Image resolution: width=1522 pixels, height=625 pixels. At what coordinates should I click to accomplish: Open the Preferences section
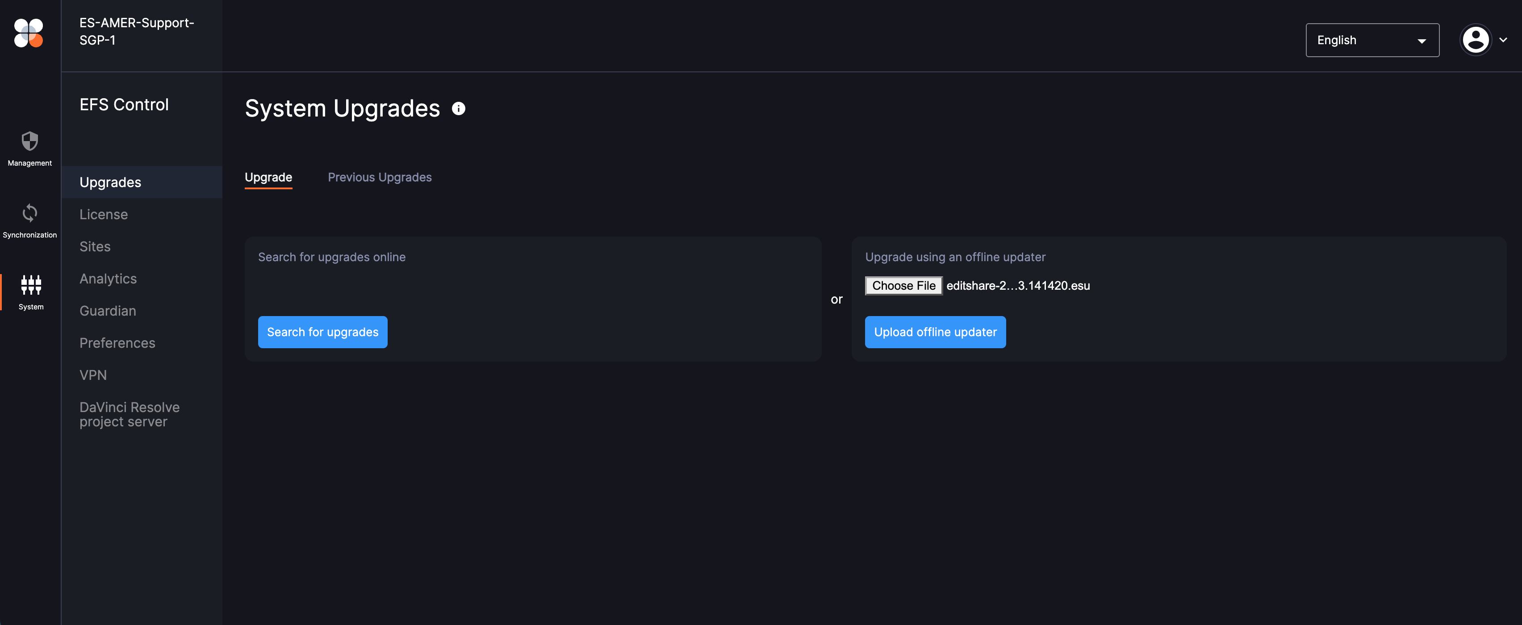click(117, 342)
